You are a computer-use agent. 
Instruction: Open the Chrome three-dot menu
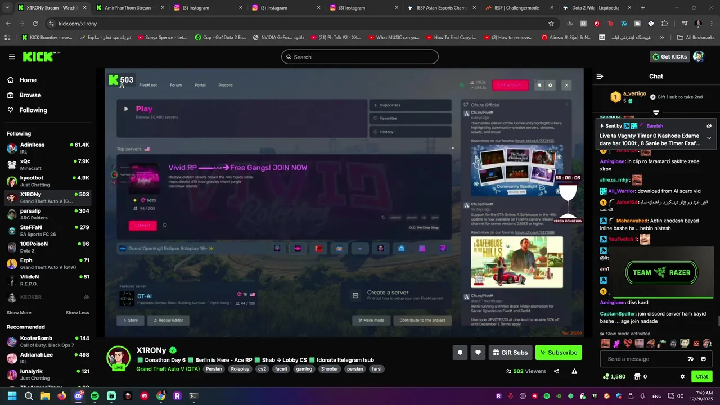pos(711,24)
